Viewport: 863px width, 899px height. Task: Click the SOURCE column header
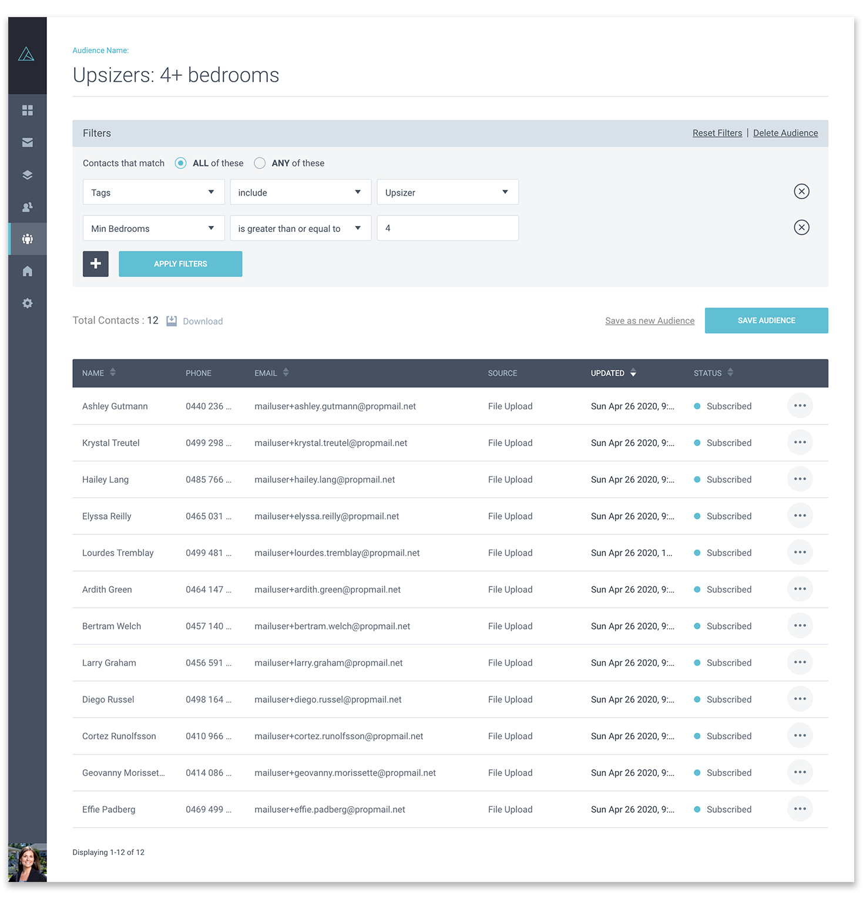tap(502, 373)
